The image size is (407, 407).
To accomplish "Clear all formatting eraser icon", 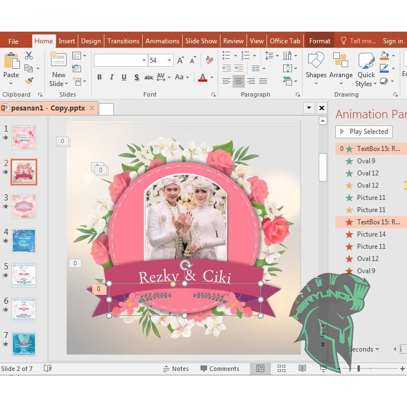I will [x=209, y=60].
